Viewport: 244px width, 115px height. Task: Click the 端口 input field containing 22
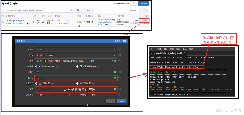(76, 72)
